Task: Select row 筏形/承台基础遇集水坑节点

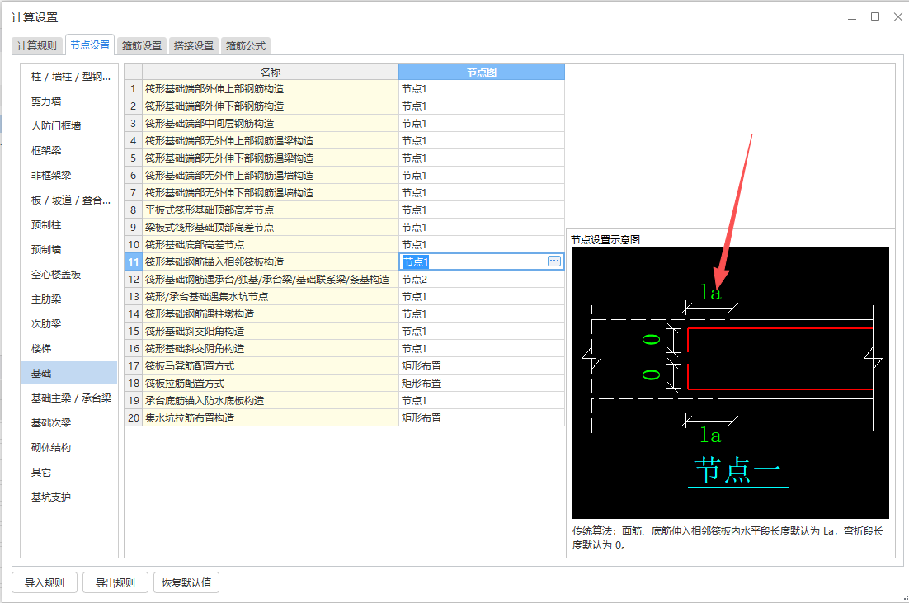Action: 271,297
